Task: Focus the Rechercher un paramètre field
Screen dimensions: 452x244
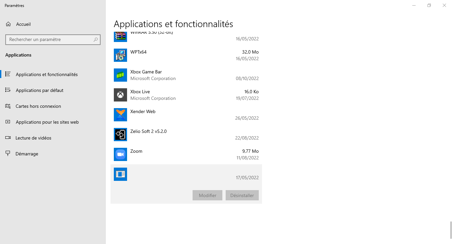Action: (53, 39)
